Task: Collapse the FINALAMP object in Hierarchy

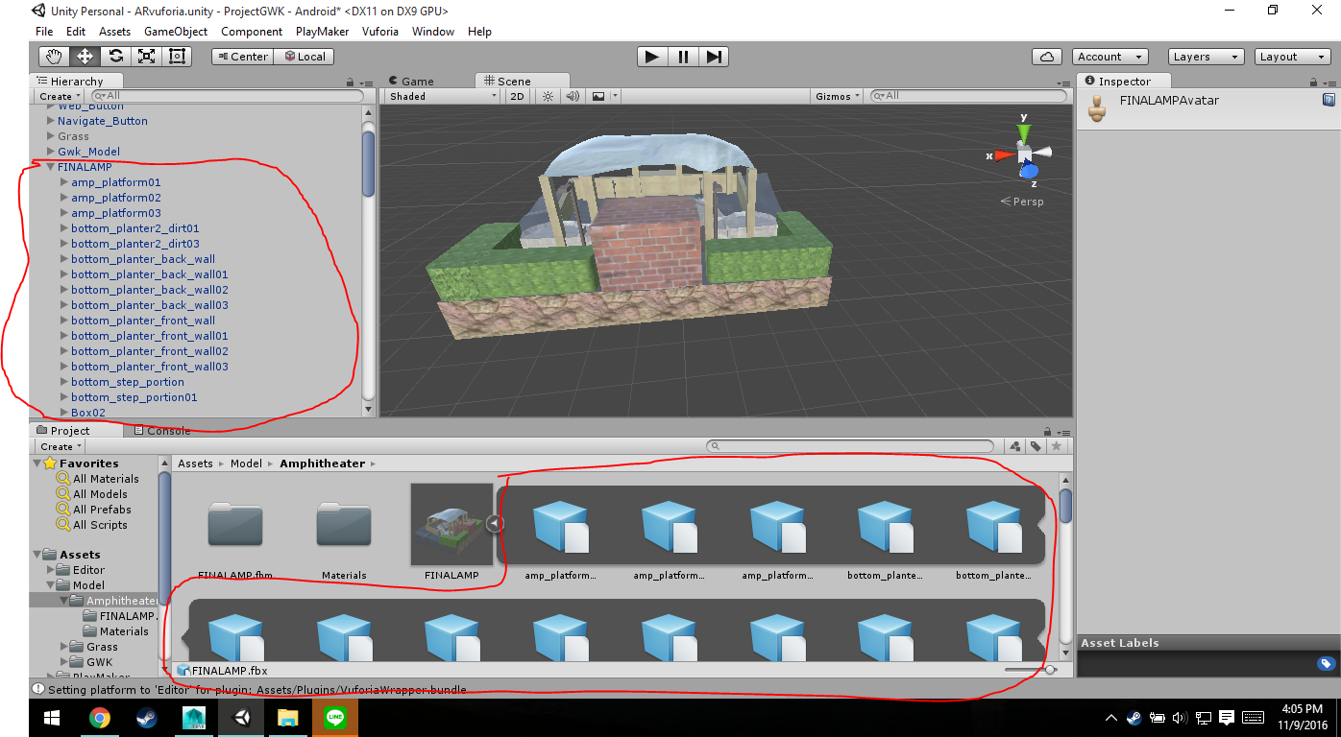Action: click(51, 167)
